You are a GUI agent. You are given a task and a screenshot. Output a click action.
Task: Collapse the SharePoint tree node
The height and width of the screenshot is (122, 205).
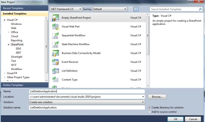point(9,44)
